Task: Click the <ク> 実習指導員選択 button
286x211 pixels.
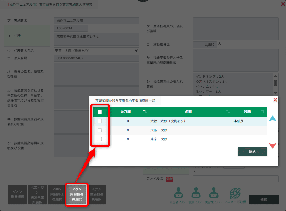Action: 77,194
